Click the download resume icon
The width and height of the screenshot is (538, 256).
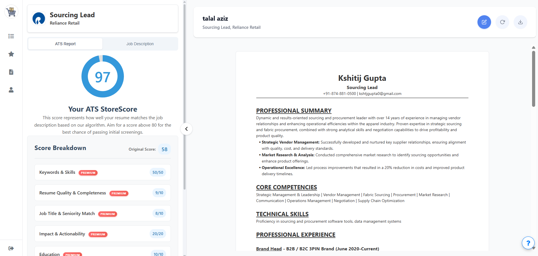click(520, 22)
